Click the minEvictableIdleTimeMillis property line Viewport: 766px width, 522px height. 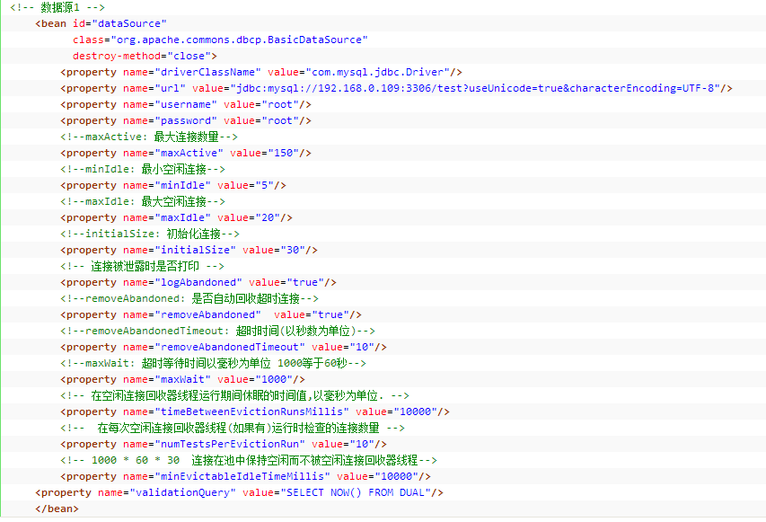246,475
